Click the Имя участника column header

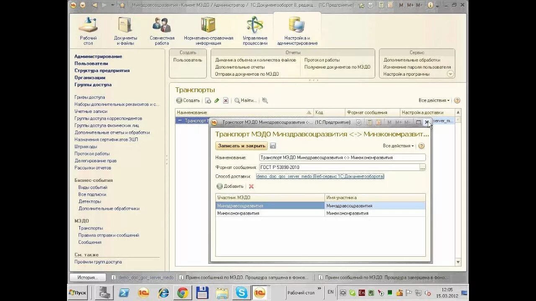click(x=375, y=197)
